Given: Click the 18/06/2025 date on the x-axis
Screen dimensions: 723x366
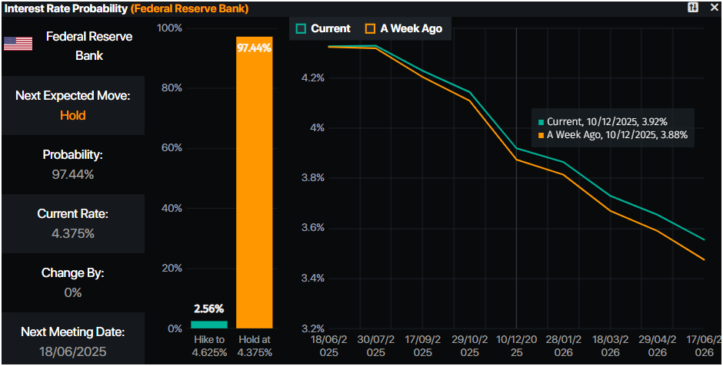Looking at the screenshot, I should pyautogui.click(x=328, y=345).
